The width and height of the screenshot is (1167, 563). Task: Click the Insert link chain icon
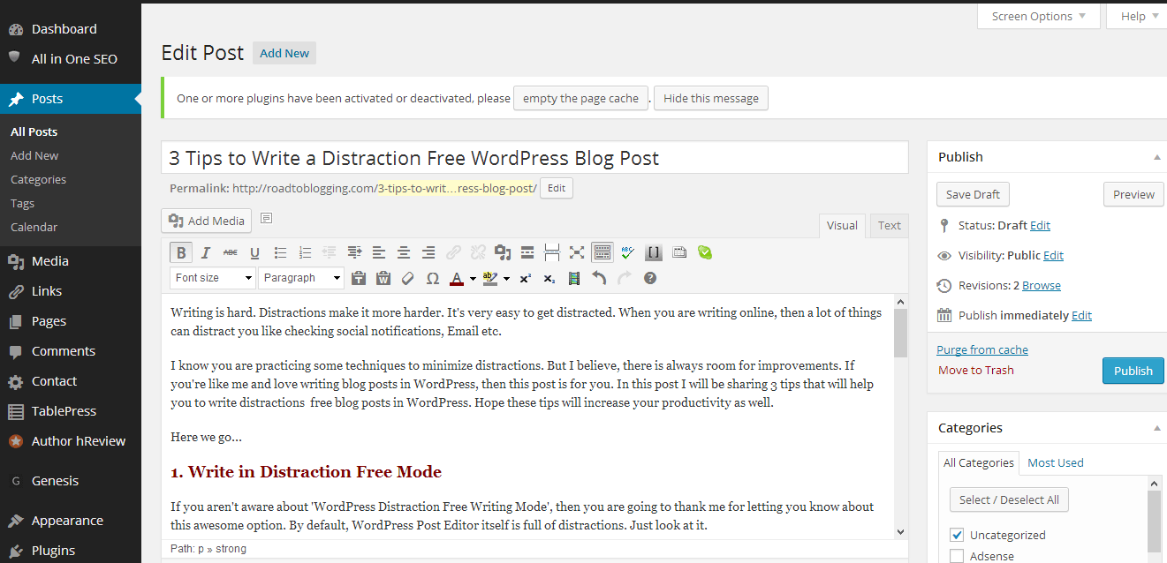tap(453, 252)
